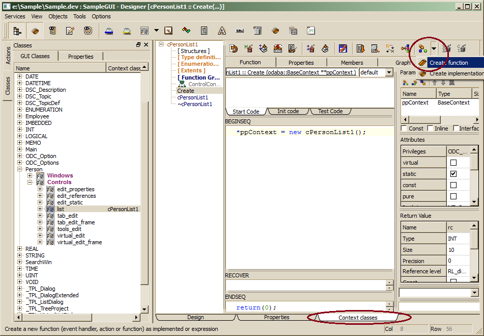Click the colored diamonds icon in main toolbar
This screenshot has height=336, width=484.
tap(186, 31)
